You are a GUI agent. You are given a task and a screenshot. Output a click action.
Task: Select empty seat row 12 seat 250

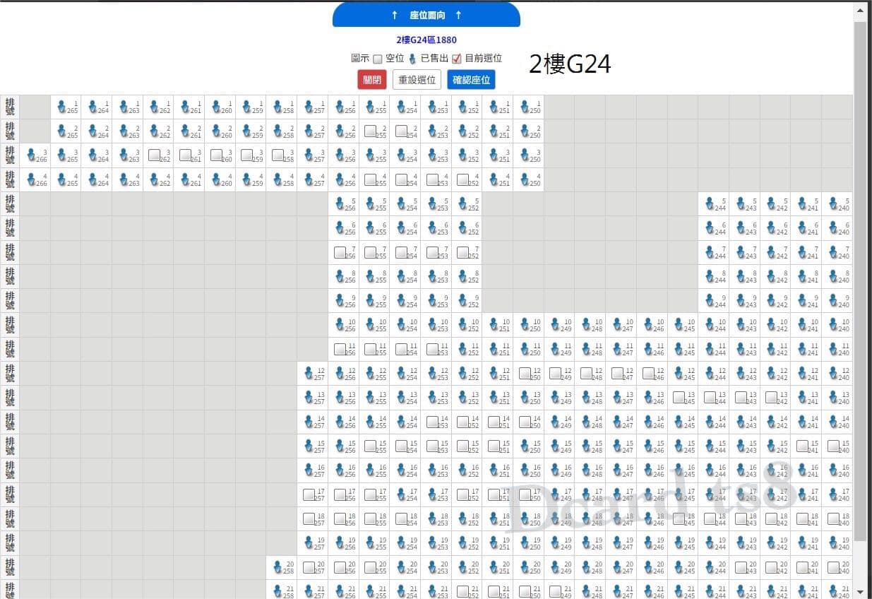point(525,373)
